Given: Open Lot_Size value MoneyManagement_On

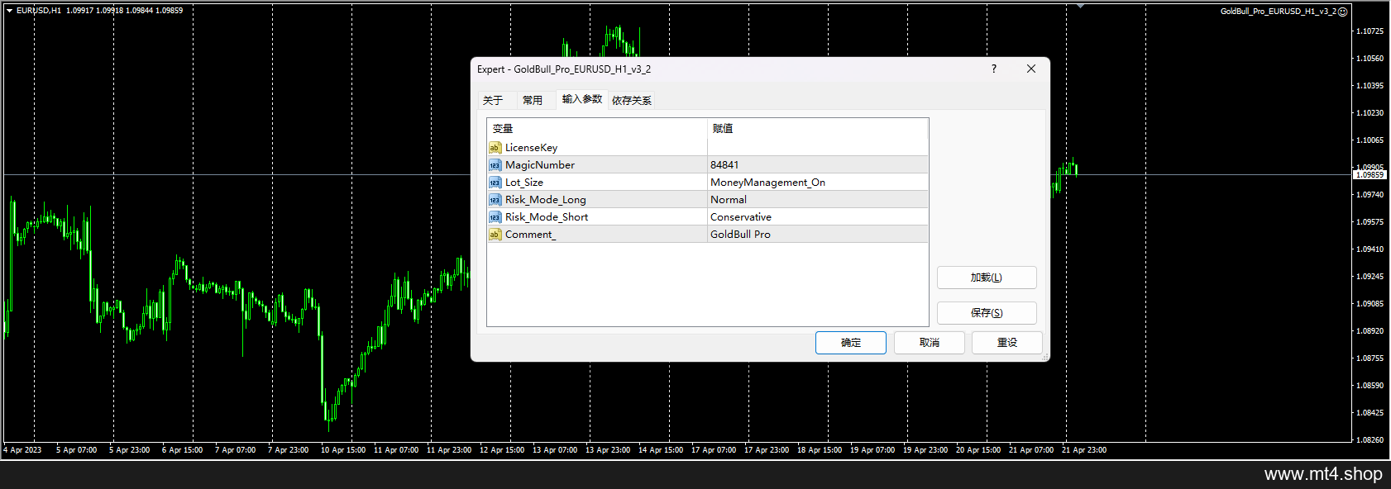Looking at the screenshot, I should [818, 183].
